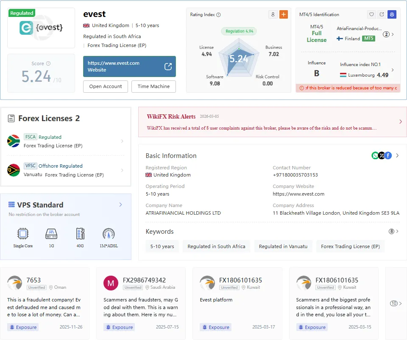Click the external link icon on website button
The image size is (407, 340).
click(x=168, y=66)
